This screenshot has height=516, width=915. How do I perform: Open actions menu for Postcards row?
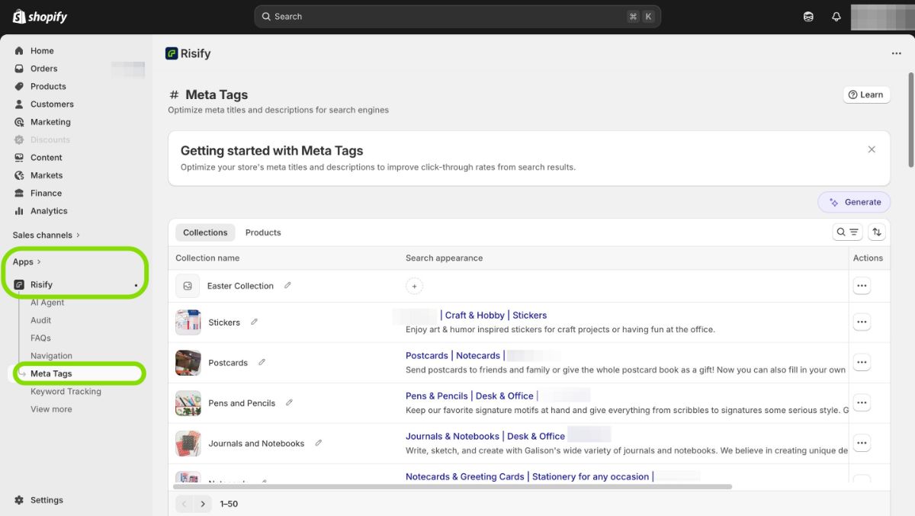point(862,362)
